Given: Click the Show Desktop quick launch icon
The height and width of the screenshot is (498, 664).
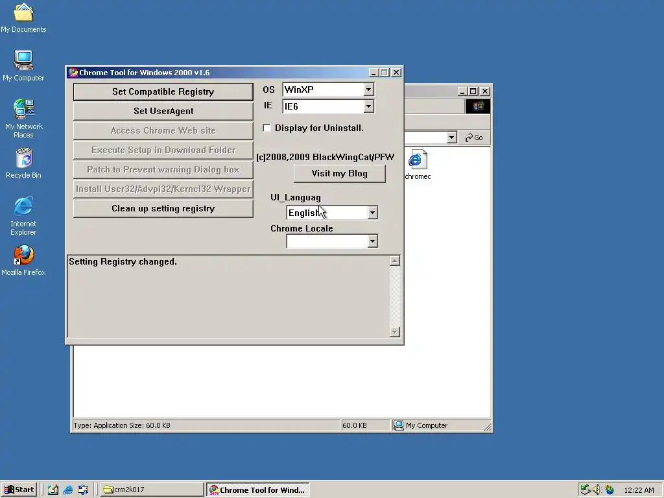Looking at the screenshot, I should tap(53, 490).
